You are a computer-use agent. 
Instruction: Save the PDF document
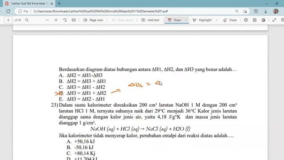(x=254, y=20)
